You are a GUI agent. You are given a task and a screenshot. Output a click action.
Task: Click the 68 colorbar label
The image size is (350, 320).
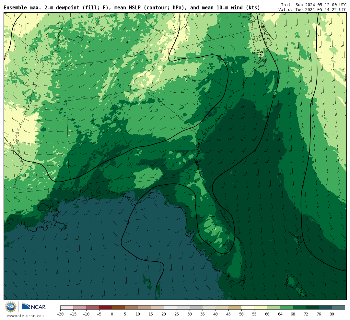point(293,314)
